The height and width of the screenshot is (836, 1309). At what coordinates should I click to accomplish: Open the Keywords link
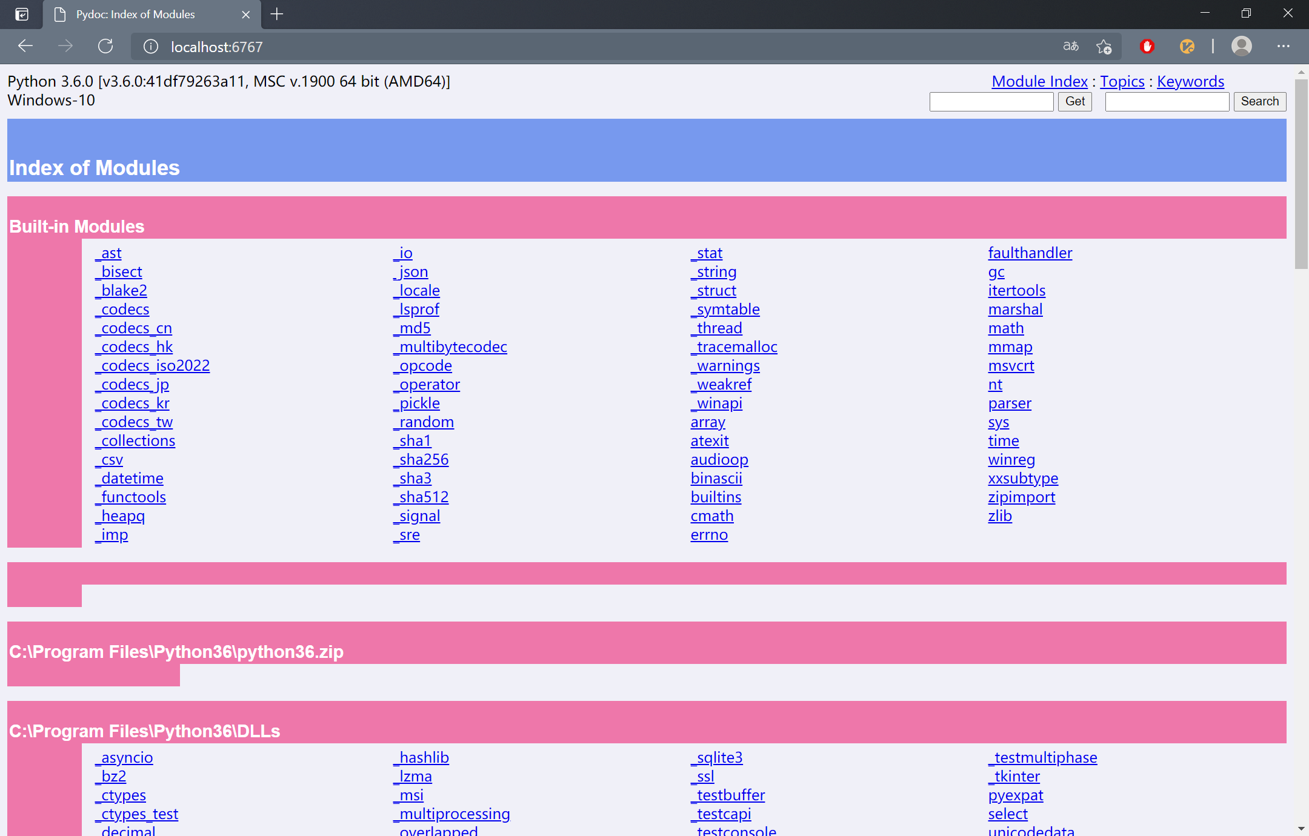1190,81
